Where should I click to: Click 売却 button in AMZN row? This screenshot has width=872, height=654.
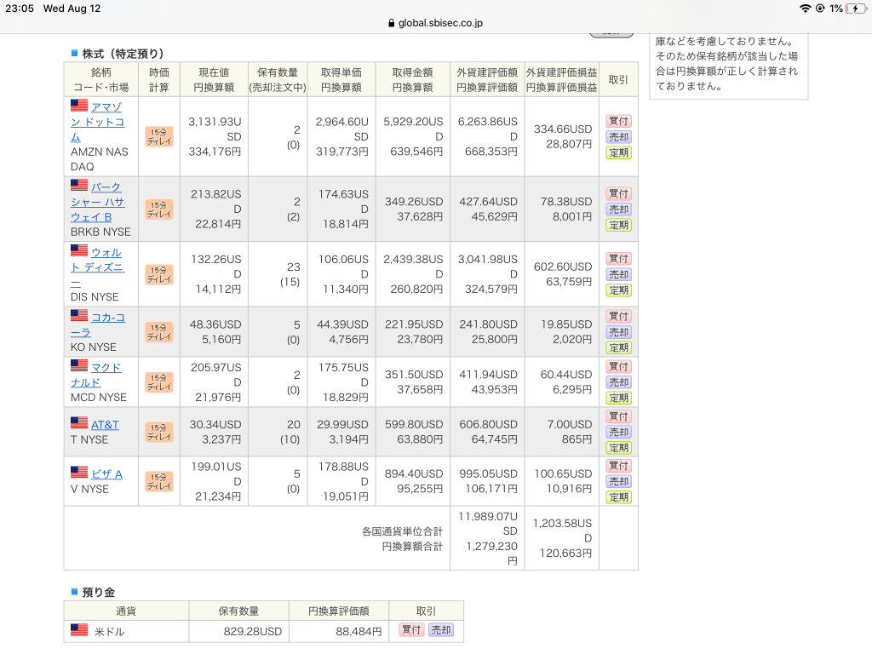(618, 137)
